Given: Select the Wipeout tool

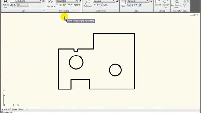Looking at the screenshot, I should pyautogui.click(x=158, y=3).
